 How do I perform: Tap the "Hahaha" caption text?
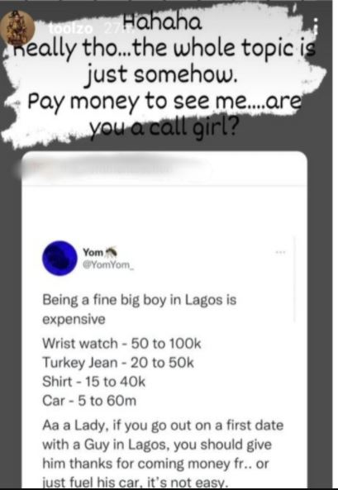coord(162,23)
